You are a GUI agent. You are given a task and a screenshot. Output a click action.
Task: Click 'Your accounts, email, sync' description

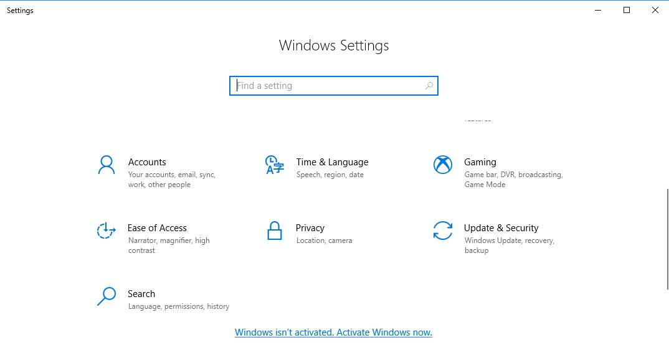(171, 180)
